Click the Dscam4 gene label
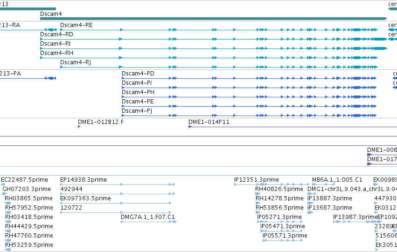The image size is (397, 252). click(x=51, y=14)
